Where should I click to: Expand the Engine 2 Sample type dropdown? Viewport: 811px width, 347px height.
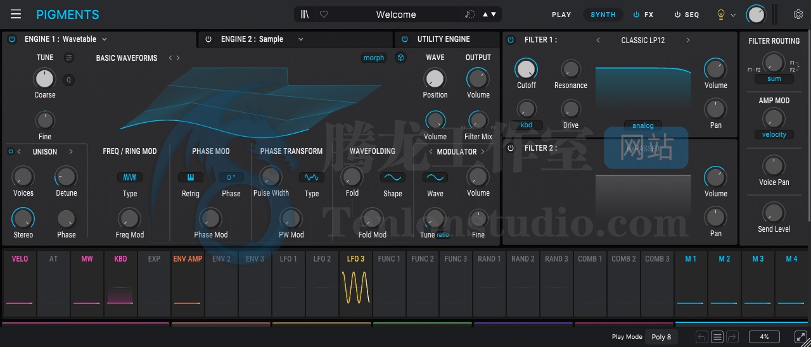301,39
